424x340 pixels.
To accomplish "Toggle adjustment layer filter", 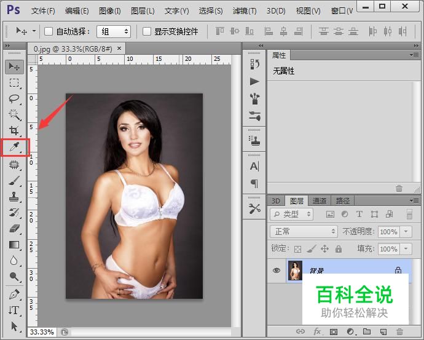I will (x=345, y=214).
